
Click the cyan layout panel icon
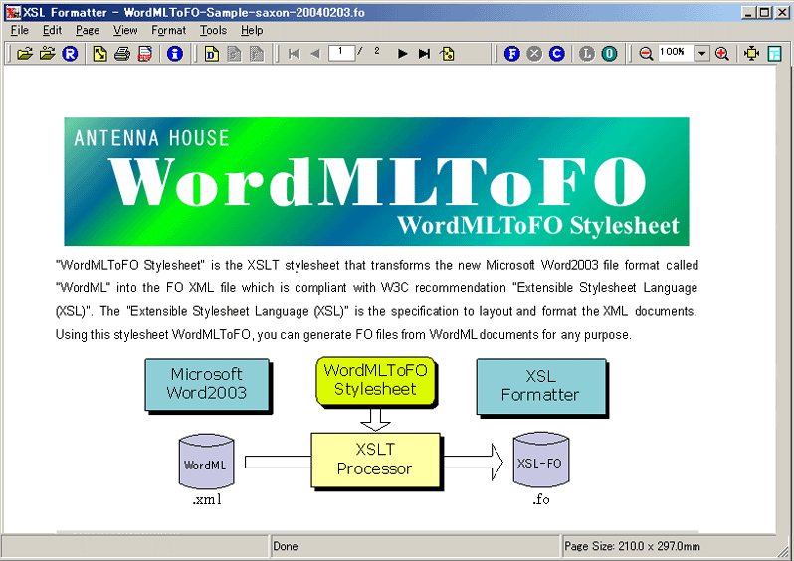coord(774,53)
